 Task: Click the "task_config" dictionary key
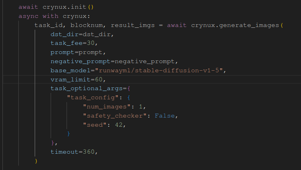coord(93,98)
